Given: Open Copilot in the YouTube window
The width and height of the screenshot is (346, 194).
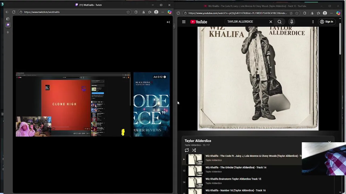Looking at the screenshot, I should click(x=338, y=13).
